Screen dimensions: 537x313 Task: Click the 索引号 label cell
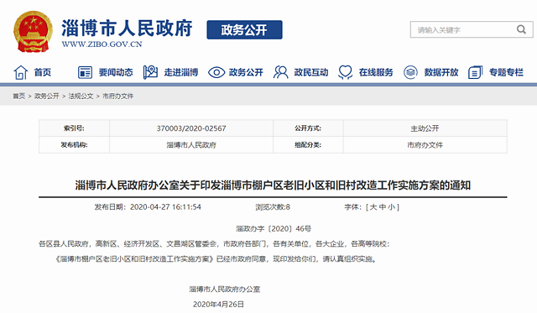[x=74, y=128]
